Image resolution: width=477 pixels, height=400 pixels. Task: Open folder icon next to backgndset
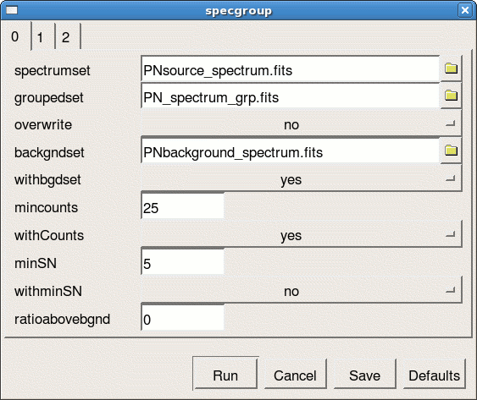pyautogui.click(x=451, y=151)
